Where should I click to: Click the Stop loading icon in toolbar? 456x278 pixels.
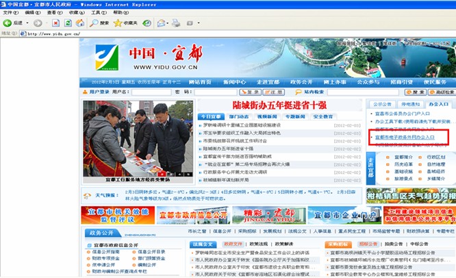click(x=56, y=23)
